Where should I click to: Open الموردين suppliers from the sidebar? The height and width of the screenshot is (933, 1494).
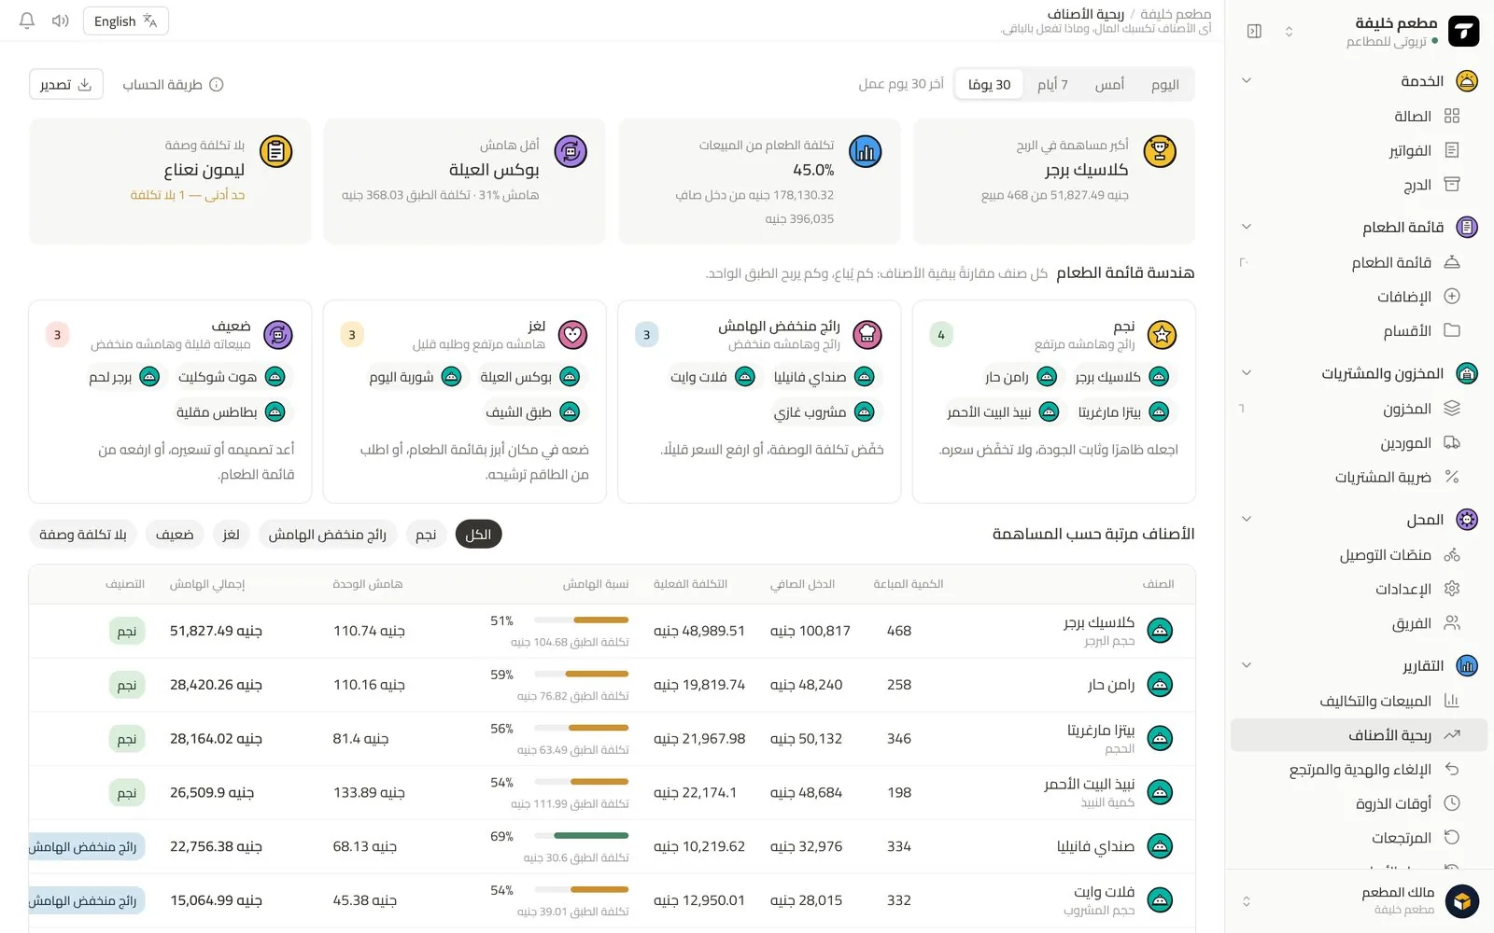click(1359, 442)
